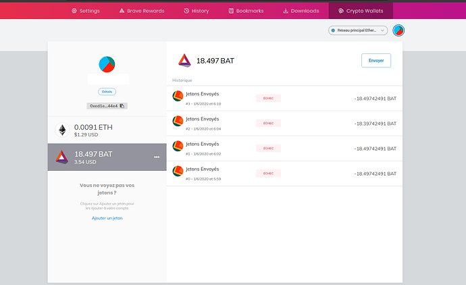
Task: Click the Envoyer button
Action: click(x=376, y=61)
